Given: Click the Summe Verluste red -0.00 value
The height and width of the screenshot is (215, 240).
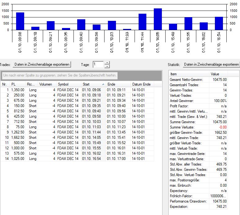Looking at the screenshot, I should point(223,127).
